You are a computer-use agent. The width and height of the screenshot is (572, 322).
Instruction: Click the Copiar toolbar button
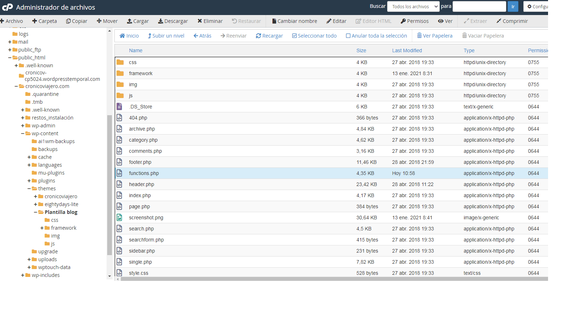(77, 21)
